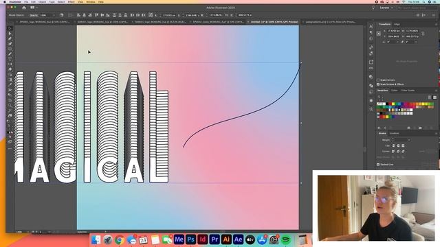Open the Object menu
The height and width of the screenshot is (247, 440).
click(x=43, y=1)
